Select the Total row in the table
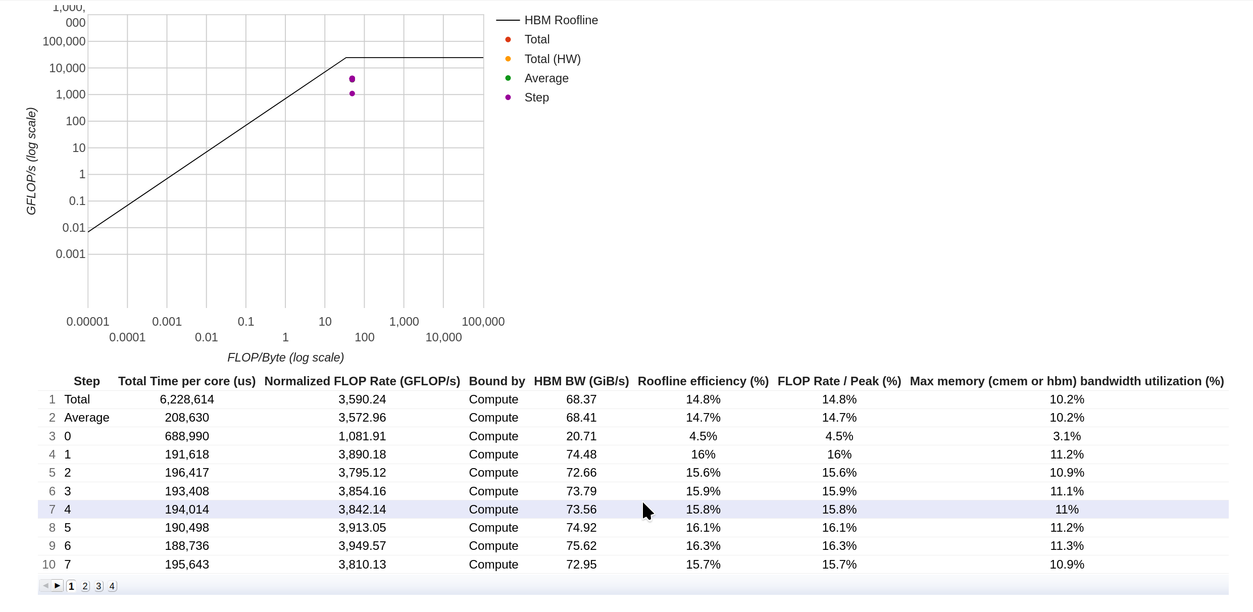This screenshot has height=612, width=1253. (354, 399)
